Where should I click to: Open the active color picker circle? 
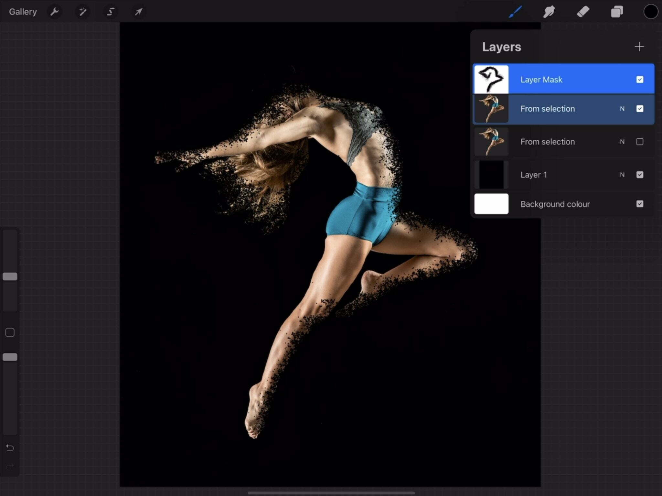point(650,12)
